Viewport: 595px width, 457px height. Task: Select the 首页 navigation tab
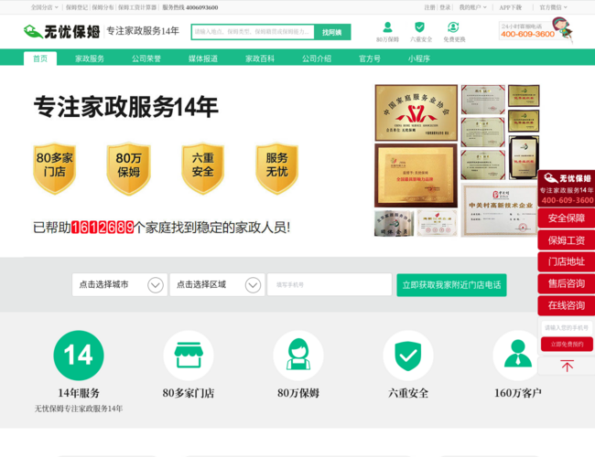[x=40, y=58]
